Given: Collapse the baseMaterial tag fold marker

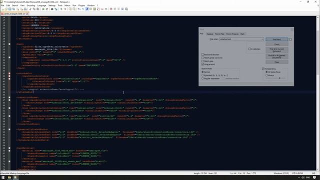Looking at the screenshot, I should 9,148.
